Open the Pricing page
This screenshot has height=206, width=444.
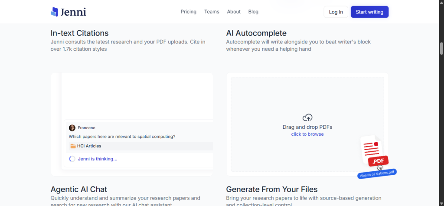pyautogui.click(x=189, y=12)
